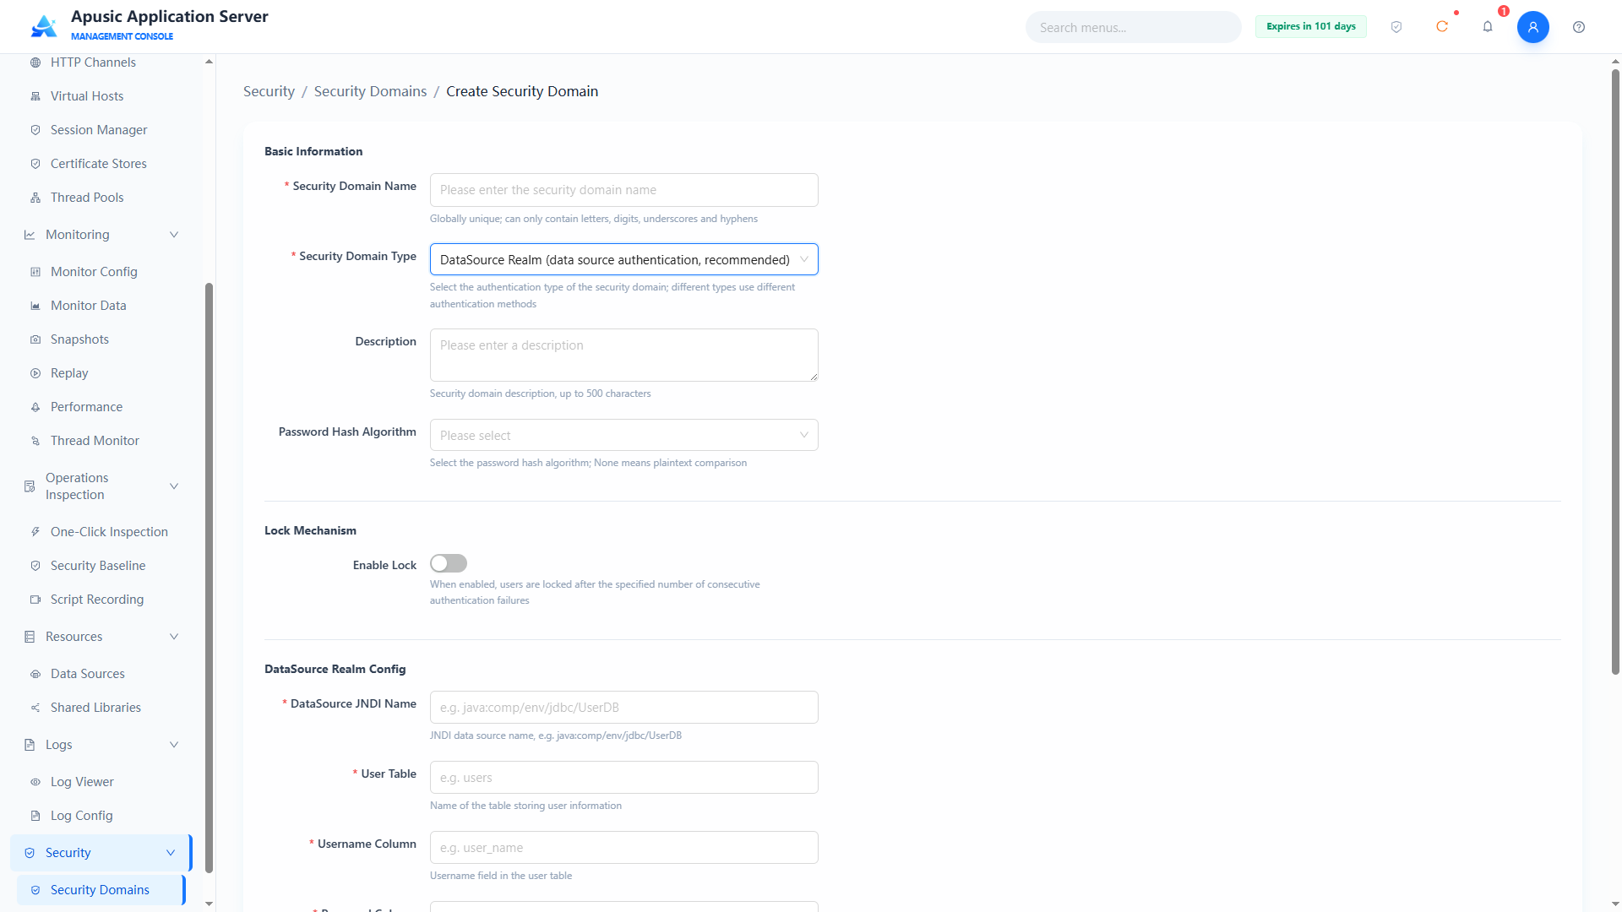Click the Log Viewer eye icon
Screen dimensions: 1622x912
(x=35, y=782)
